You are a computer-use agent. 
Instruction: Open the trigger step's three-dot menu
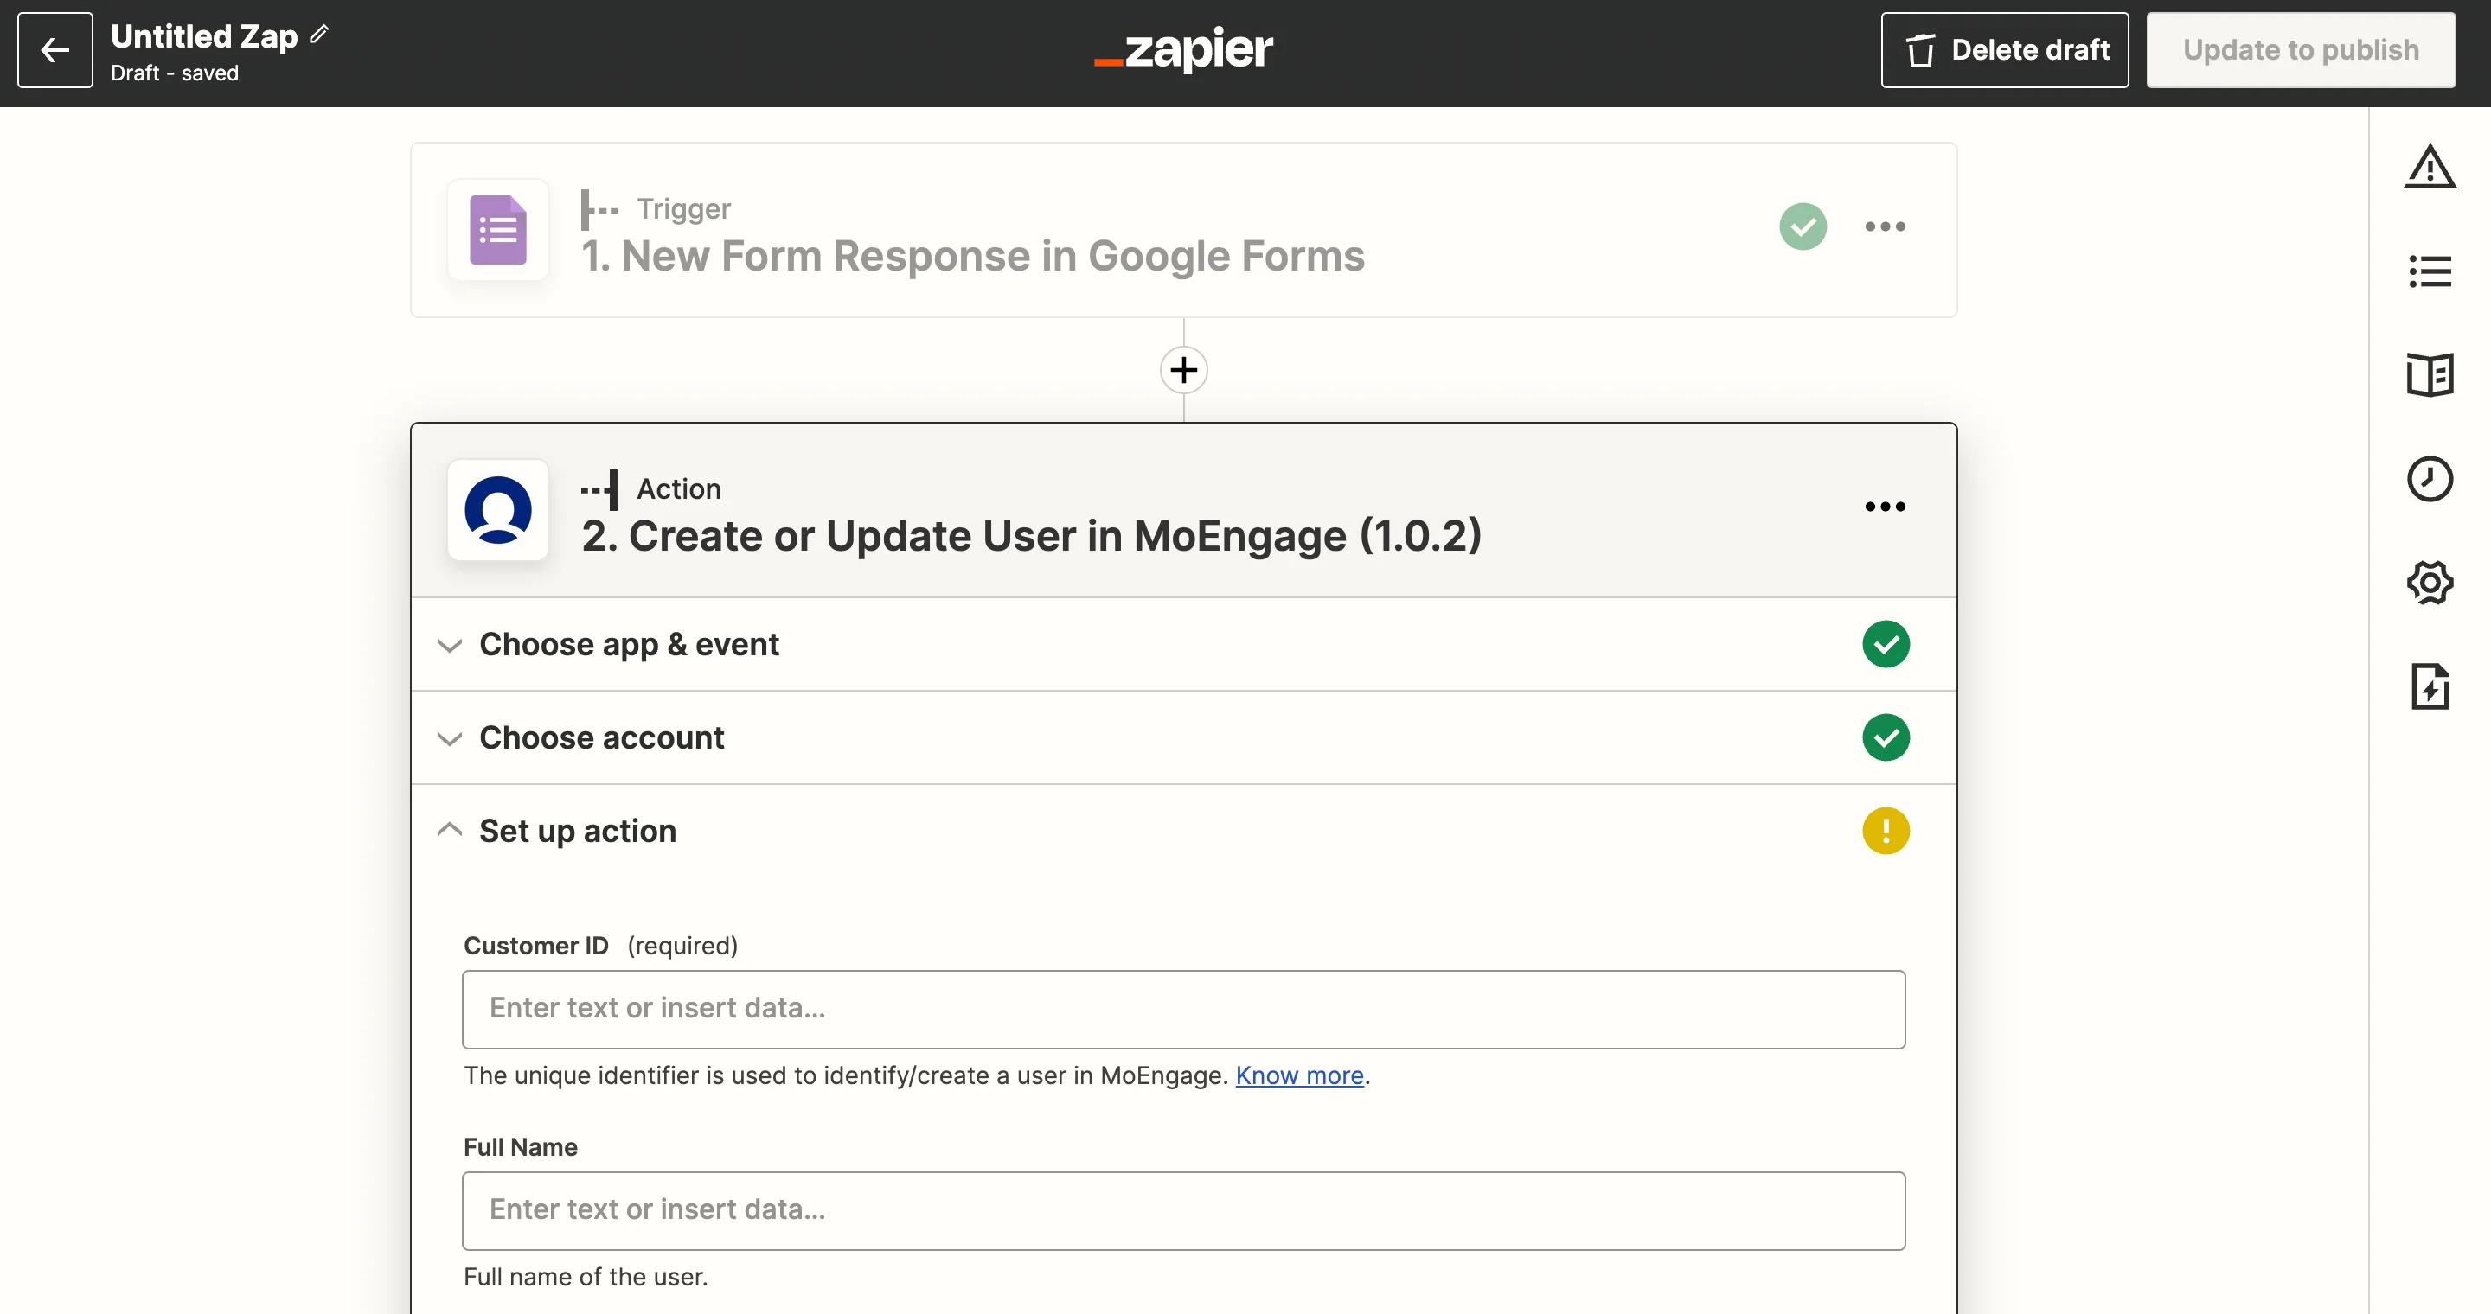tap(1885, 227)
